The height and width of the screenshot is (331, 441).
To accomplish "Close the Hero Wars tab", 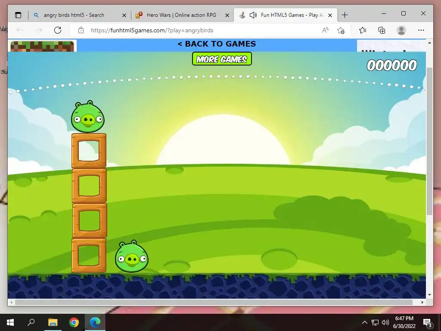I will click(227, 15).
